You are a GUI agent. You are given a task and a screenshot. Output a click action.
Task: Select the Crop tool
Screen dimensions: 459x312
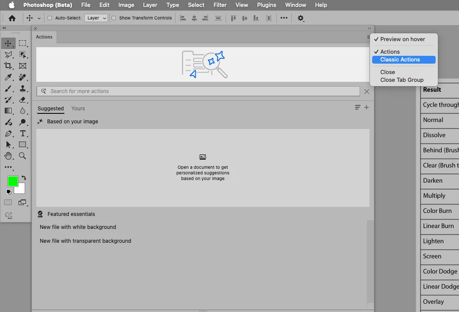point(8,66)
